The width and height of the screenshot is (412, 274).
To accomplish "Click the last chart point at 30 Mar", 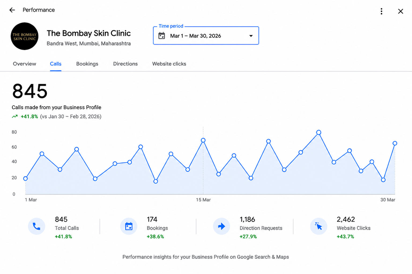I will click(395, 143).
